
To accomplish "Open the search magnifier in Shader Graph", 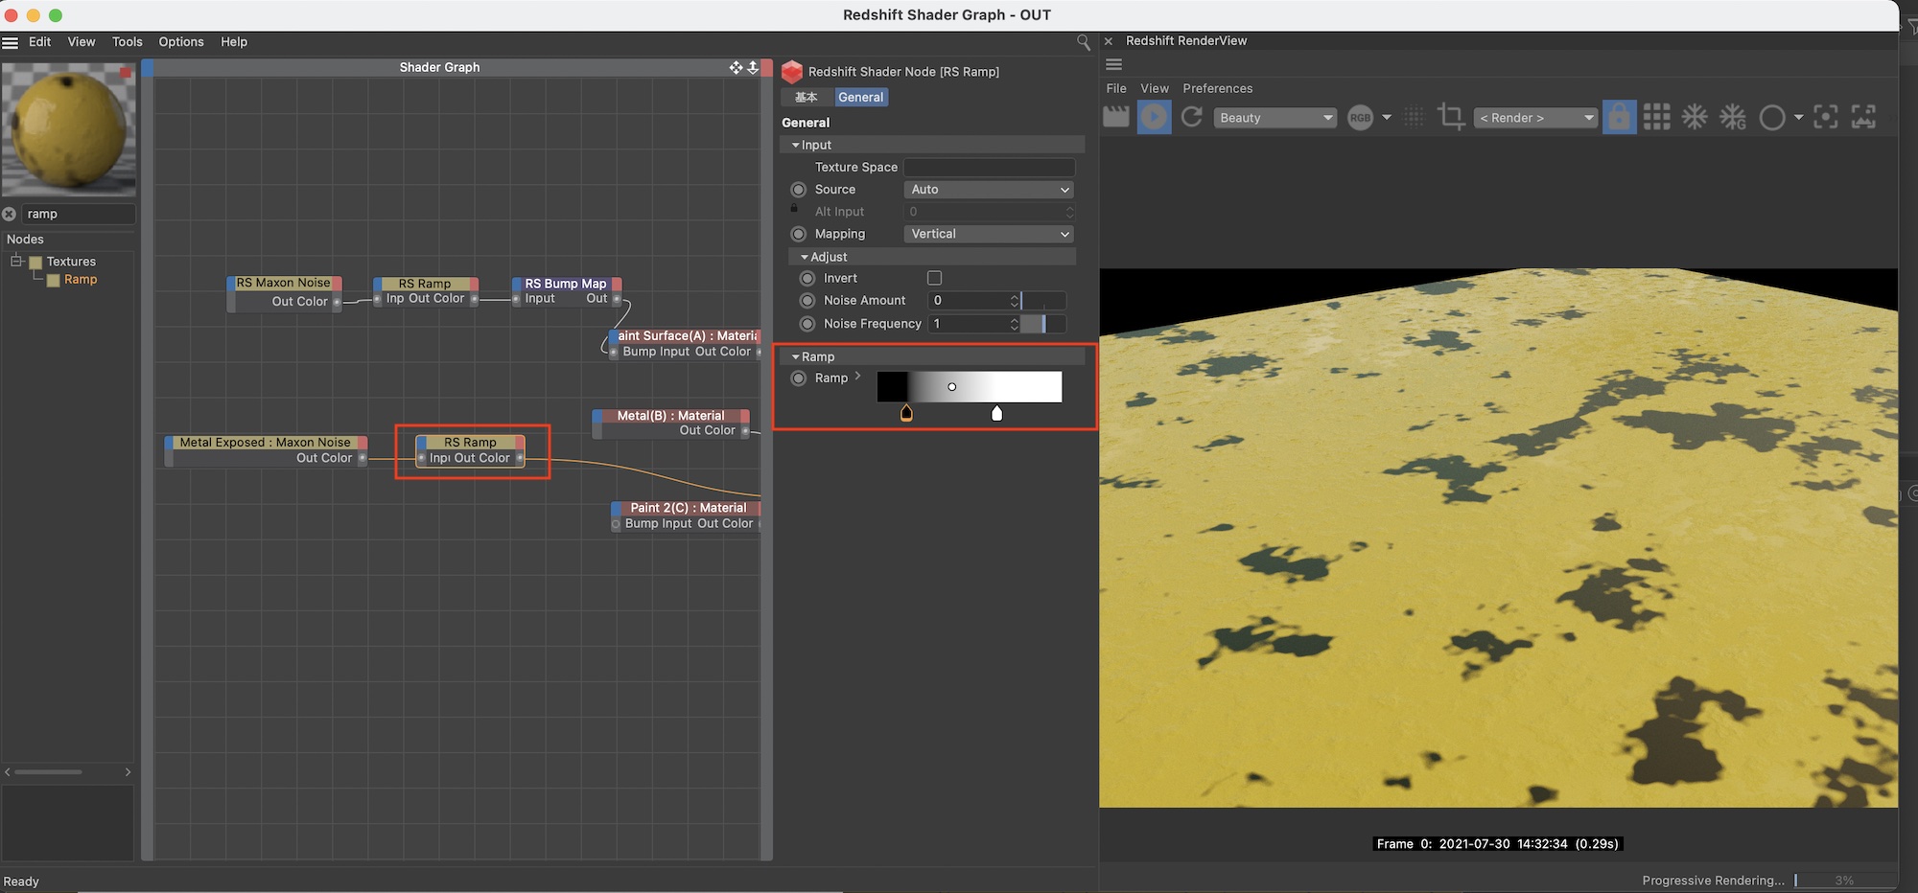I will click(x=1083, y=42).
